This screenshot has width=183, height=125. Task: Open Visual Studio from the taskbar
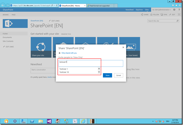pos(49,121)
